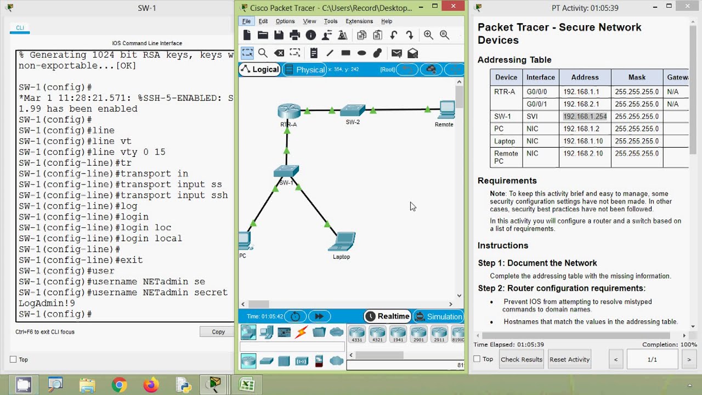Open the Help menu

(387, 21)
